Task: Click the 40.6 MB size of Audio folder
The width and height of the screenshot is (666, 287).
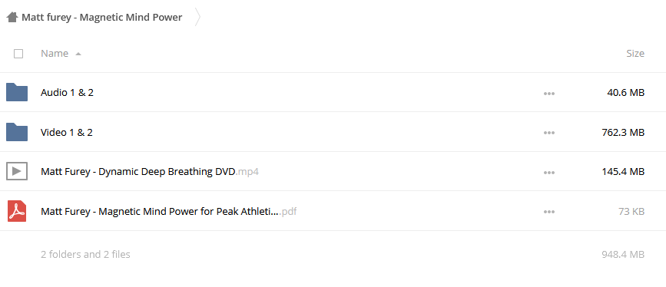Action: (625, 93)
